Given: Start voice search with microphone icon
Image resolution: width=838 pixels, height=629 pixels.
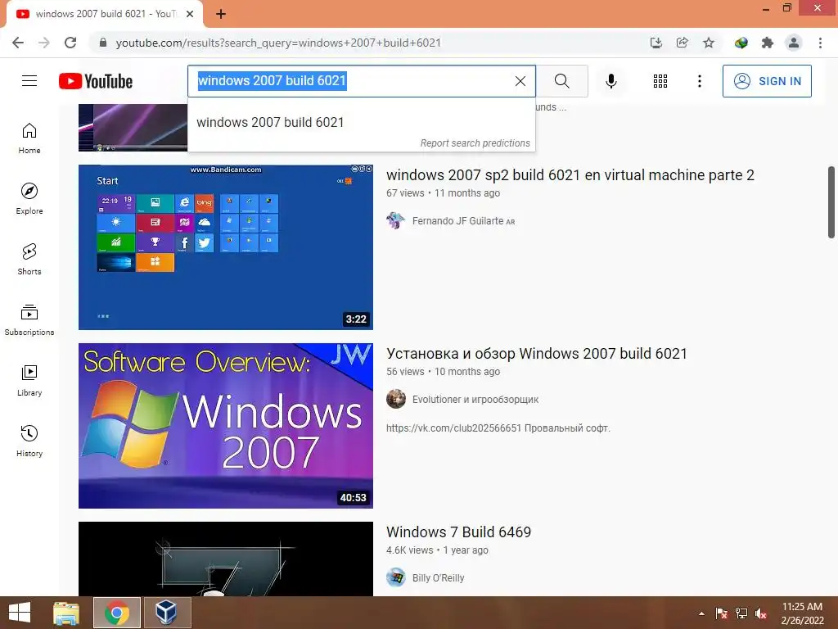Looking at the screenshot, I should click(611, 81).
